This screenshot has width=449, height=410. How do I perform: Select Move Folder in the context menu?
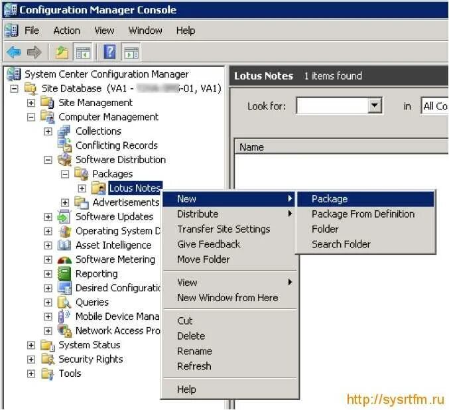coord(229,259)
